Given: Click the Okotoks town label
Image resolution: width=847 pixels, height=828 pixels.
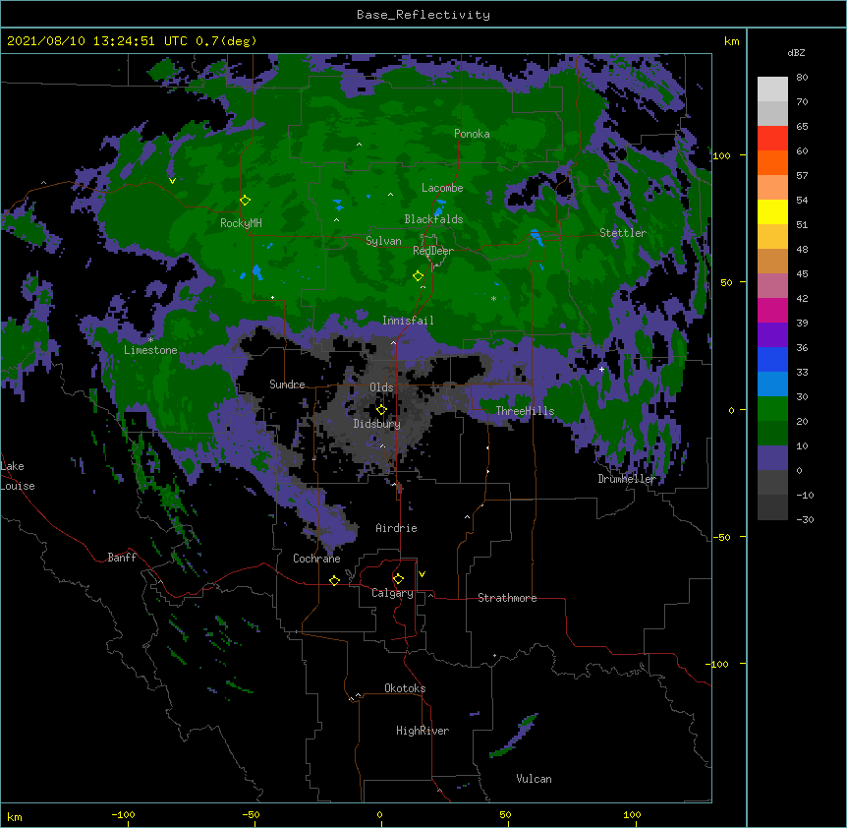Looking at the screenshot, I should click(405, 688).
